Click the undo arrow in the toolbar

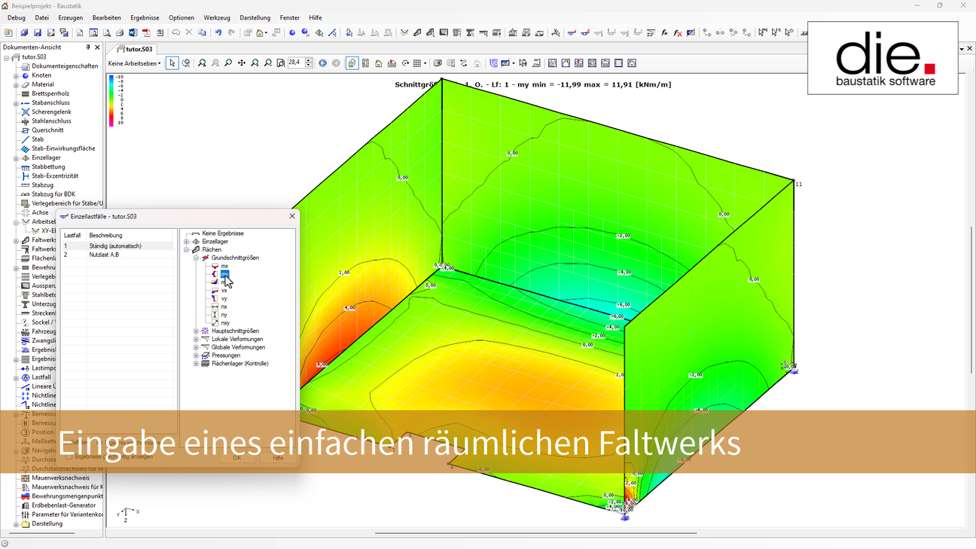click(x=218, y=33)
